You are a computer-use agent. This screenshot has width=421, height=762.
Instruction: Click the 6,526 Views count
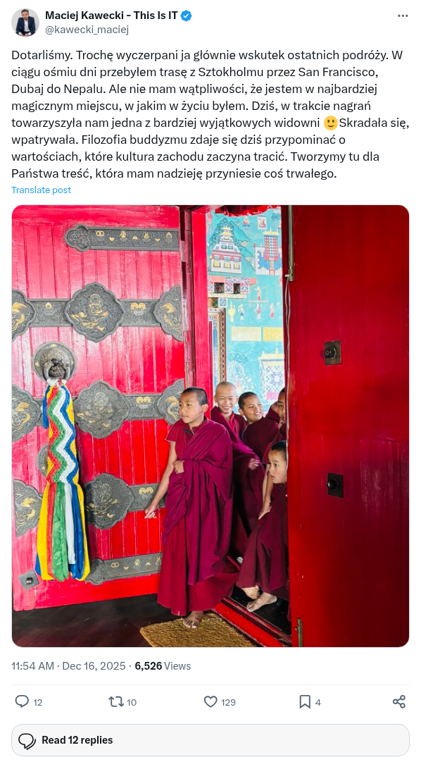(x=163, y=665)
